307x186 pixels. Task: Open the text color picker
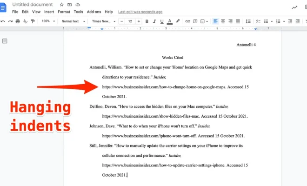coord(170,21)
